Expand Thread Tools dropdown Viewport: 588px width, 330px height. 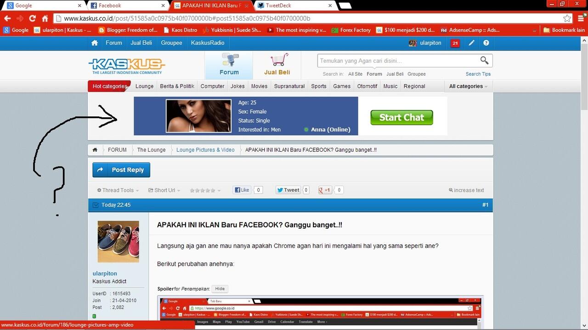(x=119, y=190)
